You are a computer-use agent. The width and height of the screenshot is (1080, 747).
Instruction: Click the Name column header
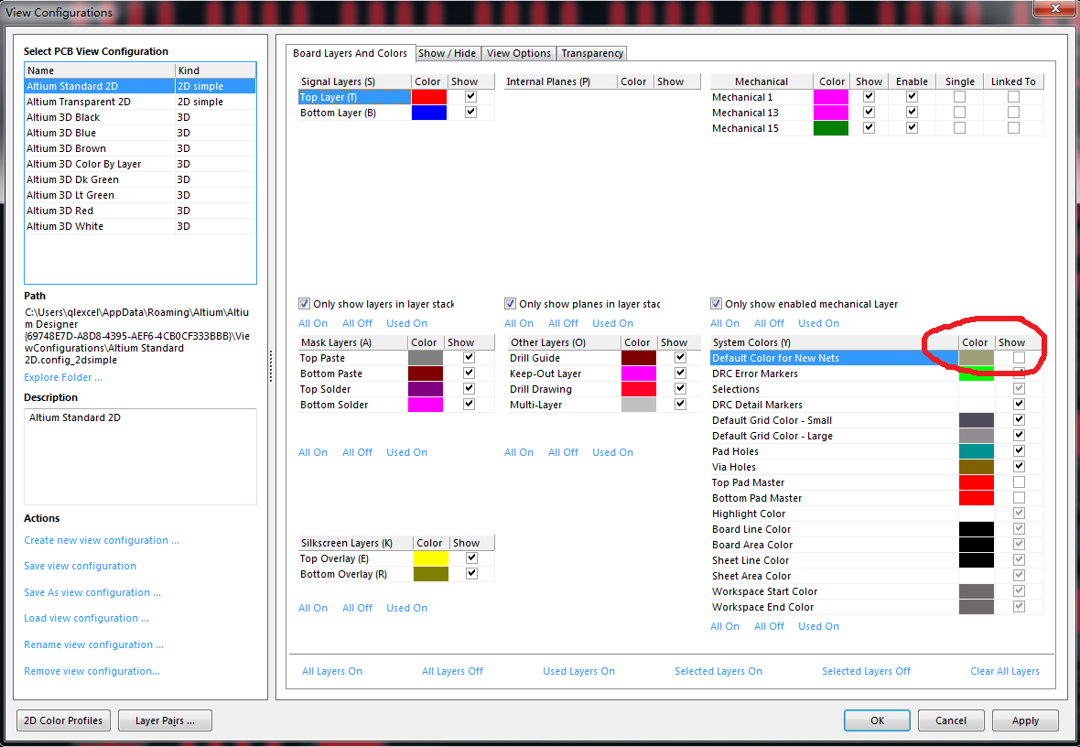tap(100, 70)
